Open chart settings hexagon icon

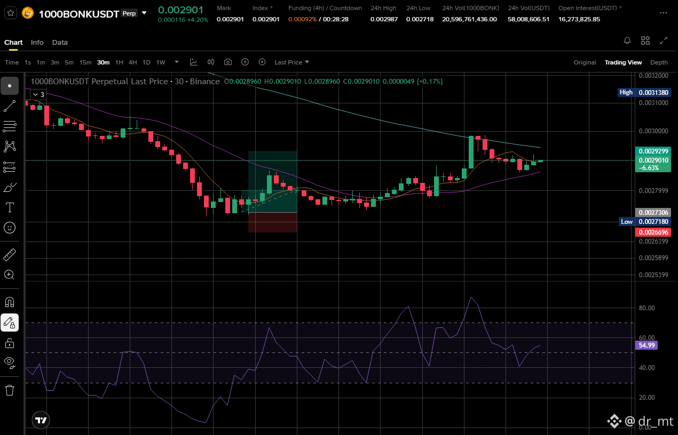coord(262,62)
